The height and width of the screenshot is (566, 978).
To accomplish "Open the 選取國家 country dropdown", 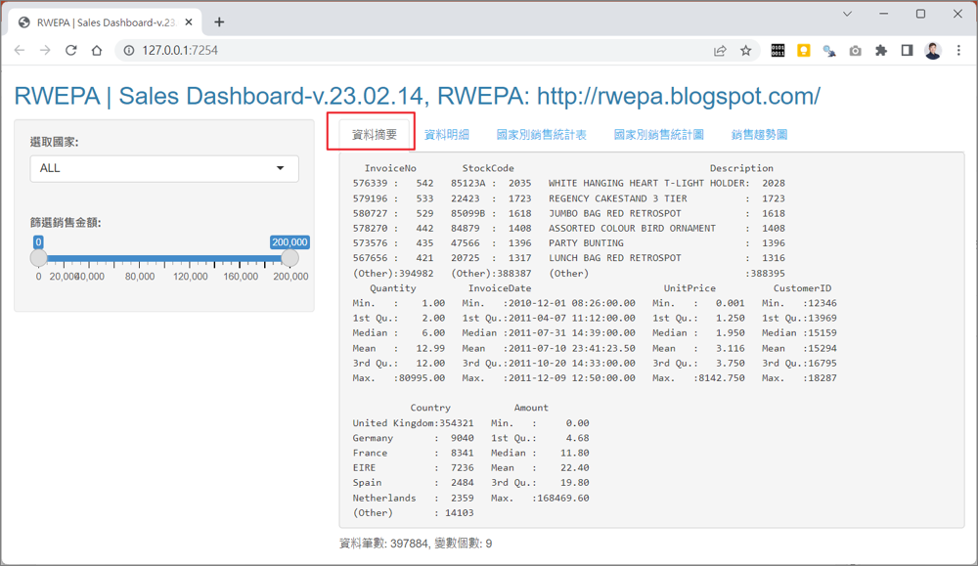I will coord(164,168).
